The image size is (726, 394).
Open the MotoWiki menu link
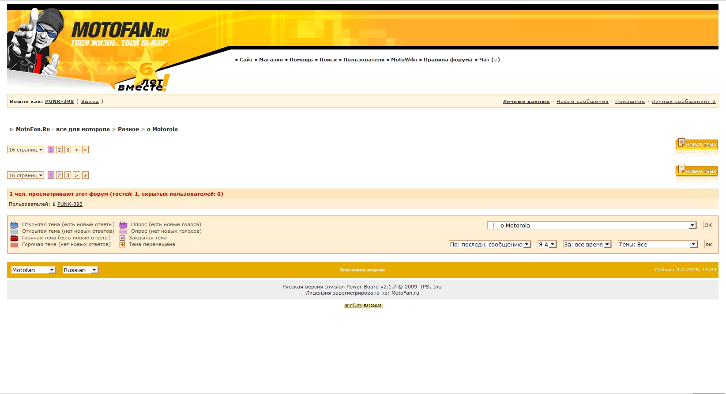[x=404, y=60]
